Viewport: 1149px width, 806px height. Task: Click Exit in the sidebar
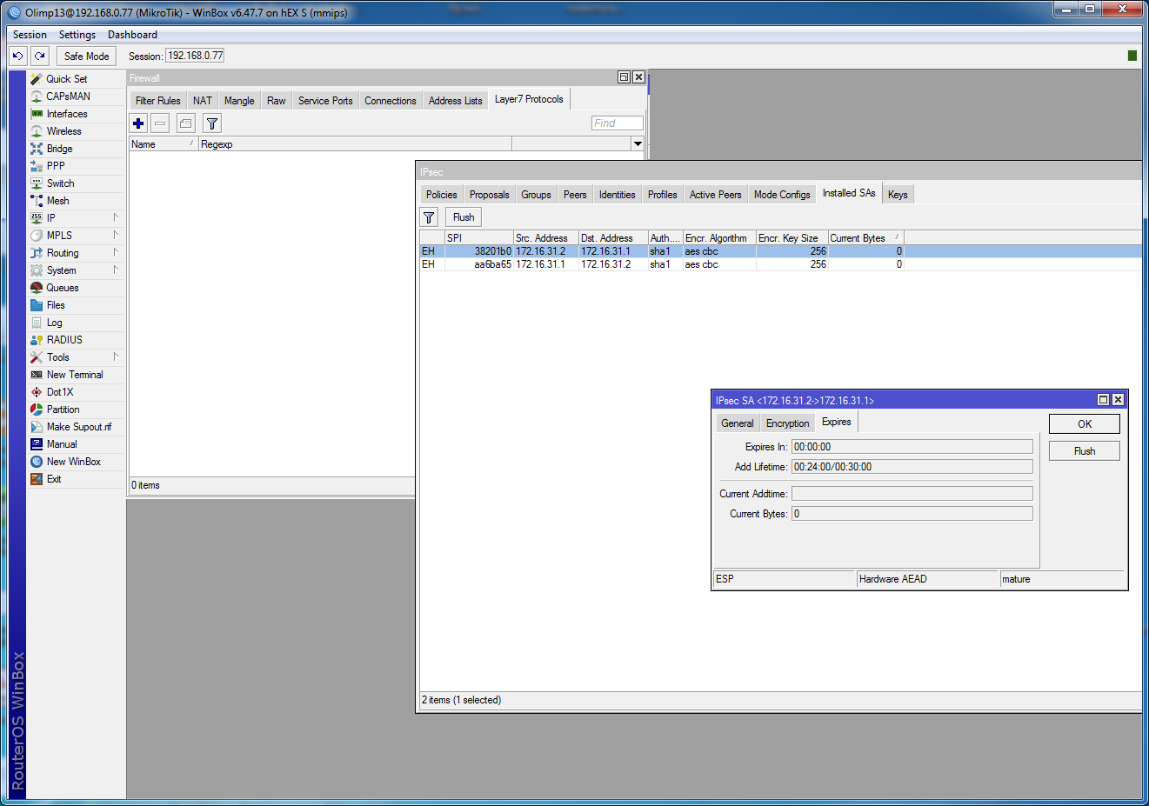[54, 479]
